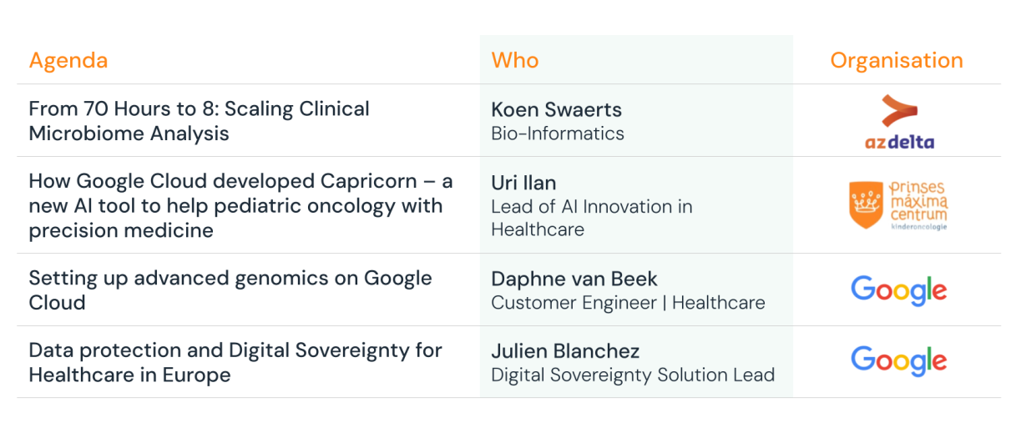Image resolution: width=1021 pixels, height=423 pixels.
Task: Open 'From 70 Hours to 8' session title
Action: (x=199, y=121)
